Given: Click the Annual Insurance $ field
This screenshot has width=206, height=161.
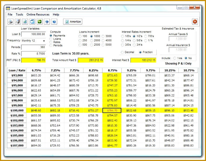Looking at the screenshot, I should (178, 50).
